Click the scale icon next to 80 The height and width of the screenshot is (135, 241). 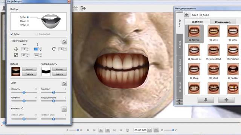point(16,55)
